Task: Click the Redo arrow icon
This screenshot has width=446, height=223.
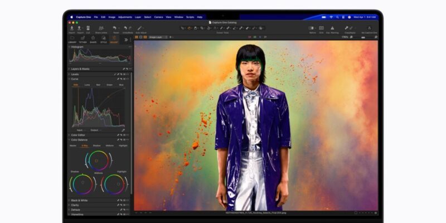Action: [130, 28]
